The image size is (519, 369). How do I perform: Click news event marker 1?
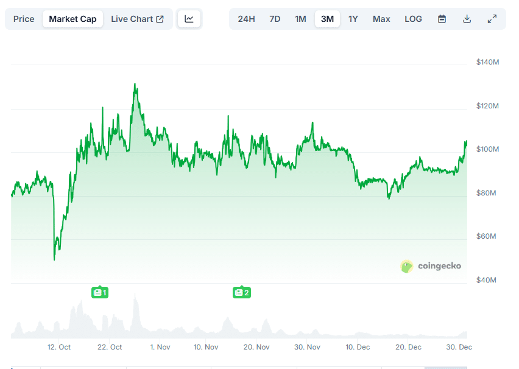pos(99,293)
